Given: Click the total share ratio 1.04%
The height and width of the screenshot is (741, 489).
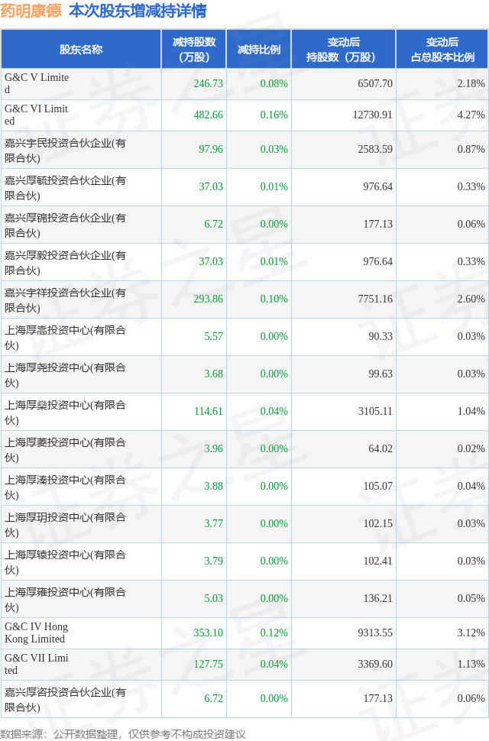Looking at the screenshot, I should pos(471,411).
